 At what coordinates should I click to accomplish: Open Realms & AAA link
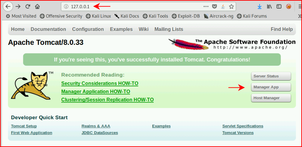pyautogui.click(x=96, y=126)
